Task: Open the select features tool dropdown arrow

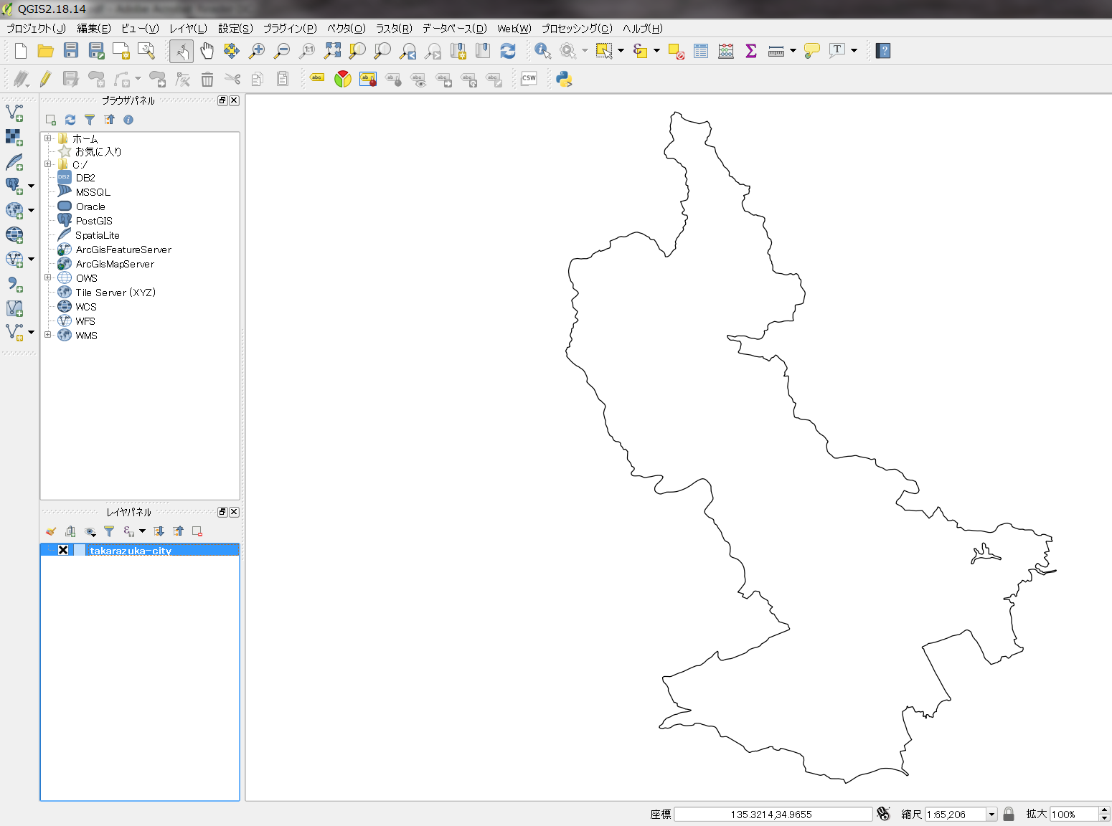Action: (621, 50)
